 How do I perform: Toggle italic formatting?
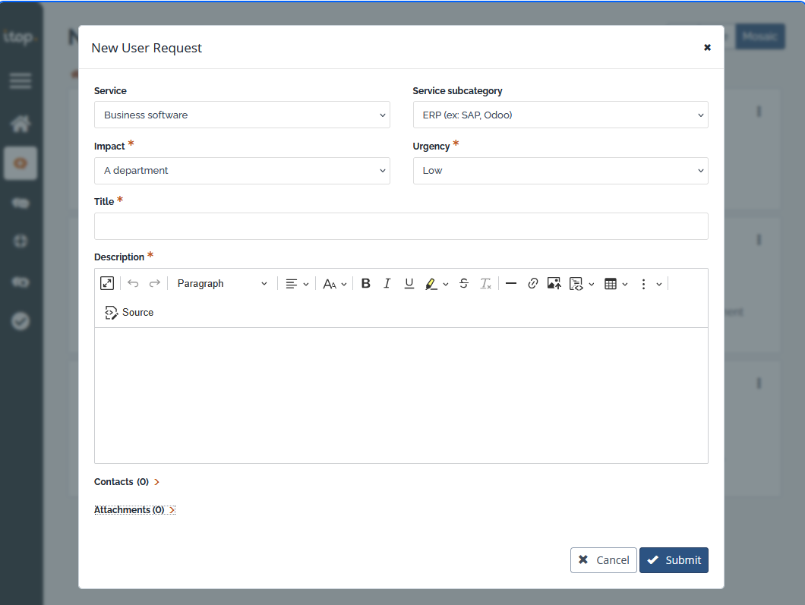coord(387,283)
